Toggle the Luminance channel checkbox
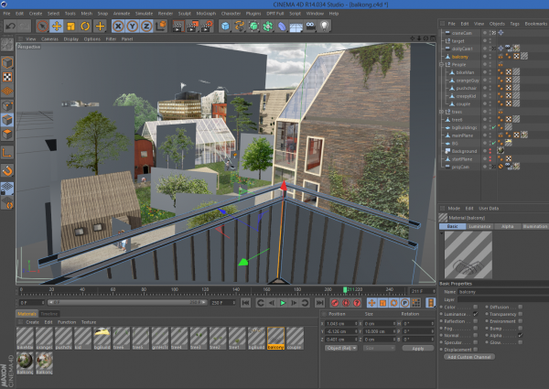Image resolution: width=549 pixels, height=389 pixels. click(475, 314)
